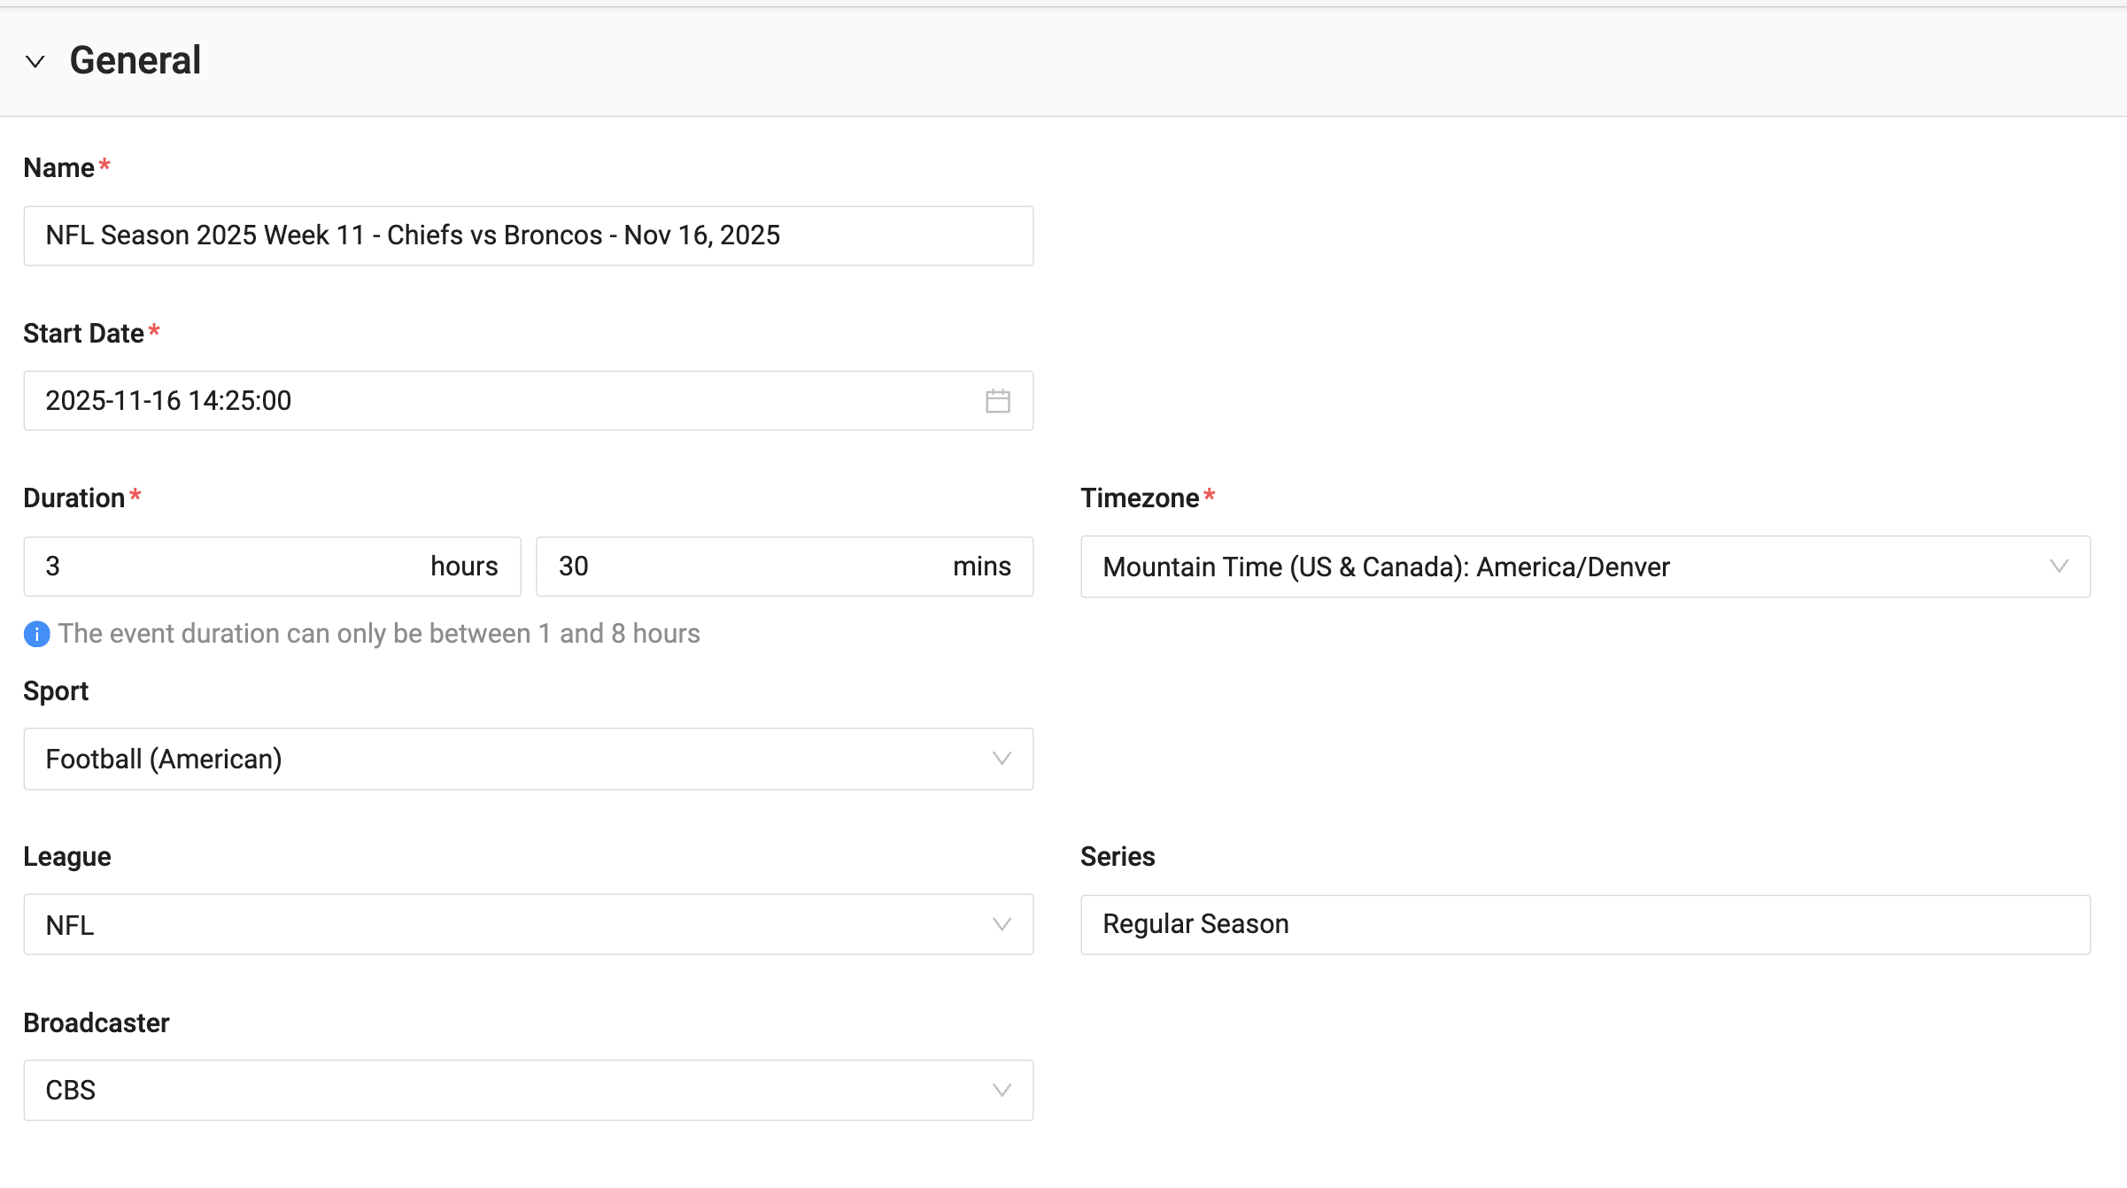This screenshot has height=1188, width=2127.
Task: Click the League dropdown chevron arrow
Action: [x=1002, y=924]
